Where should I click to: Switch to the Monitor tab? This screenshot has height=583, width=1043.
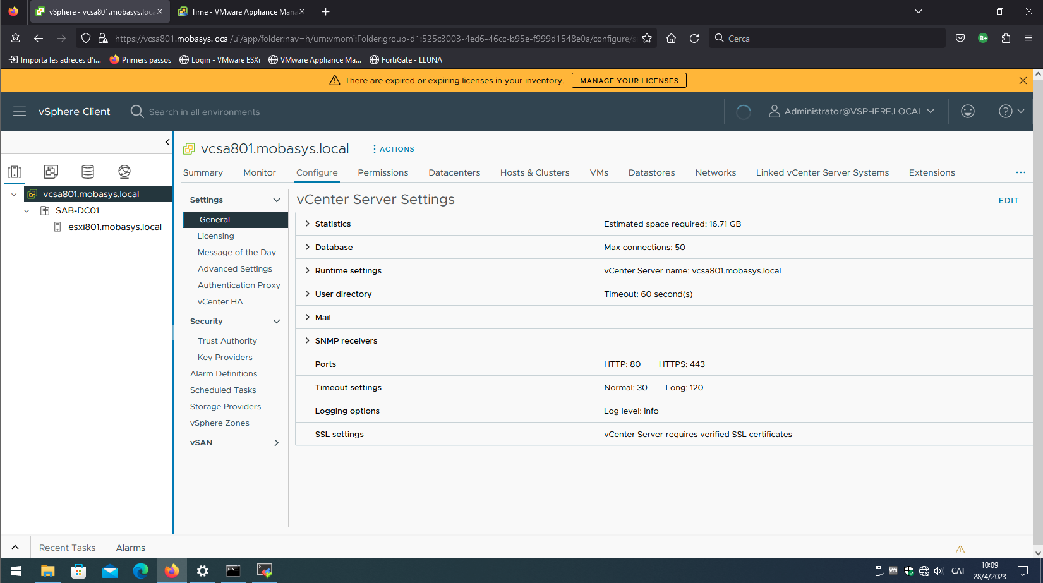click(x=260, y=172)
